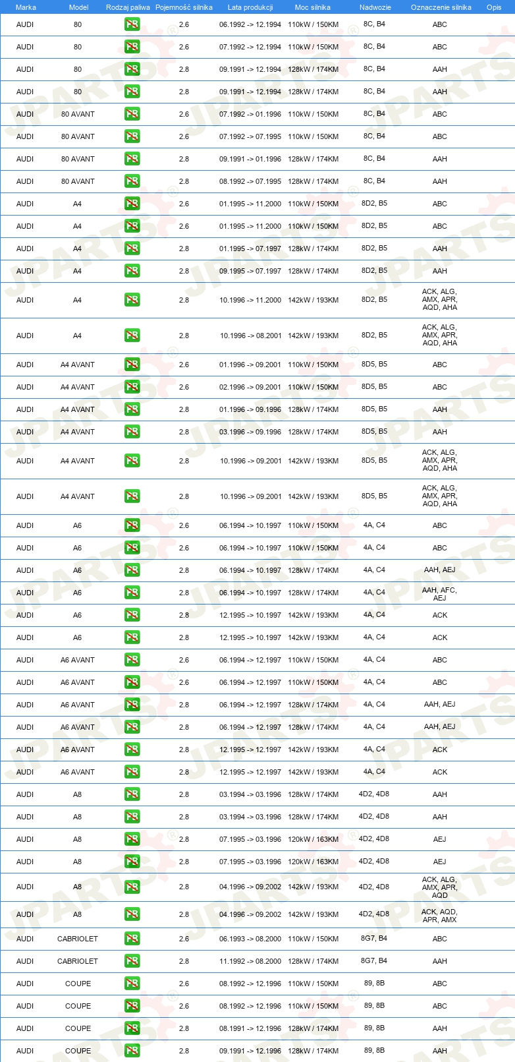Select fuel icon in A6 row with AAH, AFC, AEJ
The width and height of the screenshot is (515, 1062).
click(132, 593)
